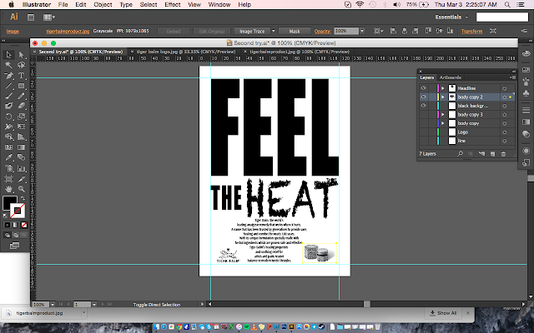Select the Eraser tool

point(21,106)
